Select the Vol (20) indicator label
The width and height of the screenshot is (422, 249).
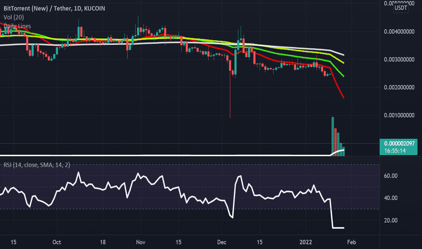click(x=14, y=17)
